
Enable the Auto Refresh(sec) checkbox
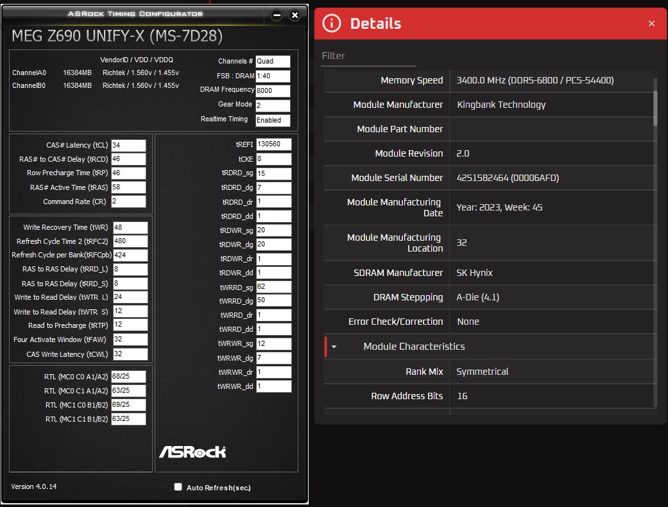tap(178, 487)
